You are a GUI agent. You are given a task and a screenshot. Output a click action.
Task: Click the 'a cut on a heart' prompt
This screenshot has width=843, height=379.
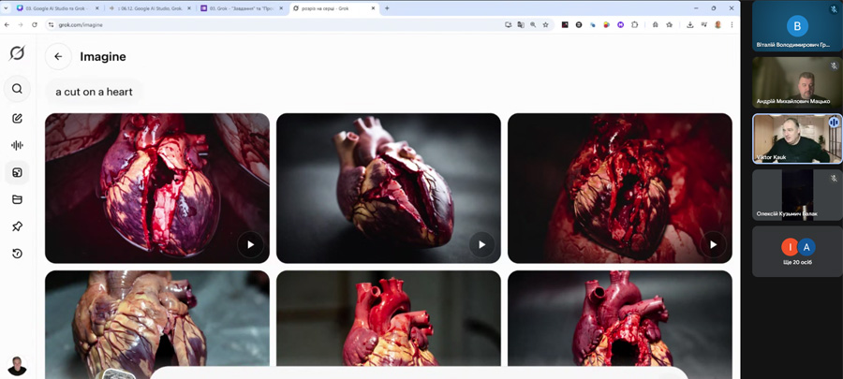click(94, 92)
